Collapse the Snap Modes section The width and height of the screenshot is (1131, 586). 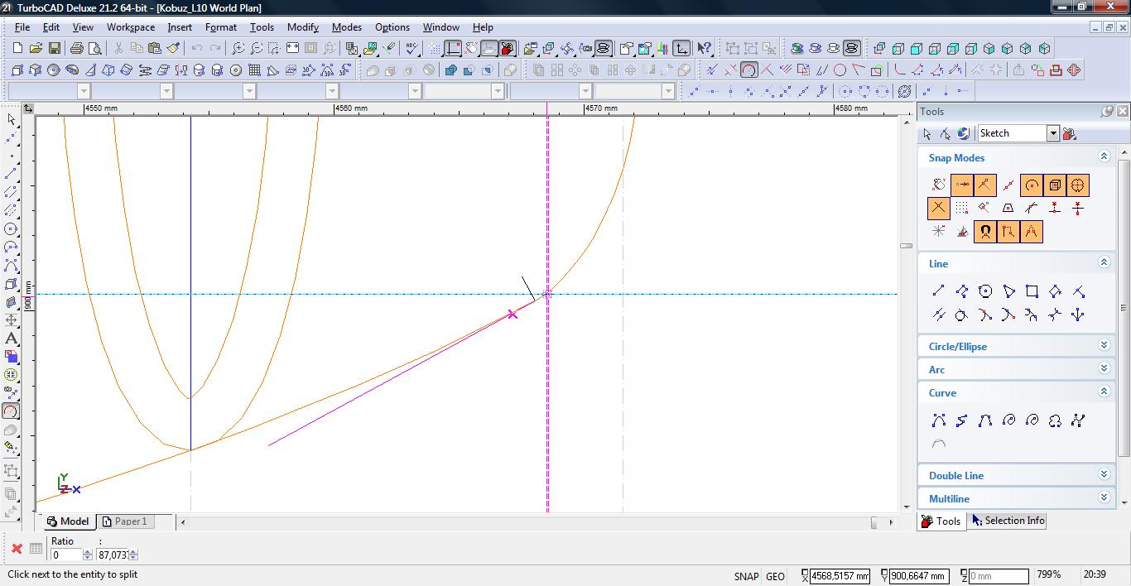point(1104,156)
